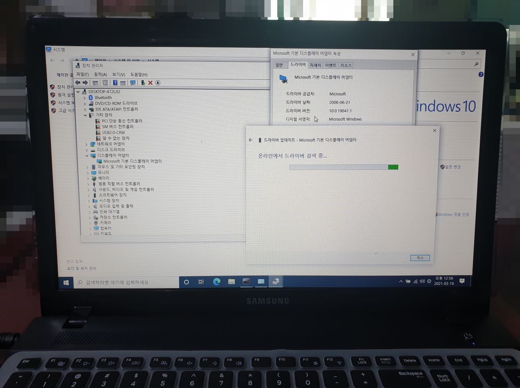Select 알 수 없는 장치 entry
This screenshot has width=520, height=388.
[116, 138]
